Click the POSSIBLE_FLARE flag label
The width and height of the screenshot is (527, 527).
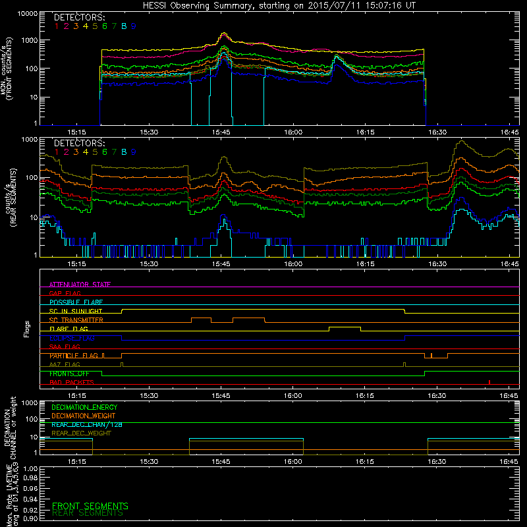click(x=76, y=302)
